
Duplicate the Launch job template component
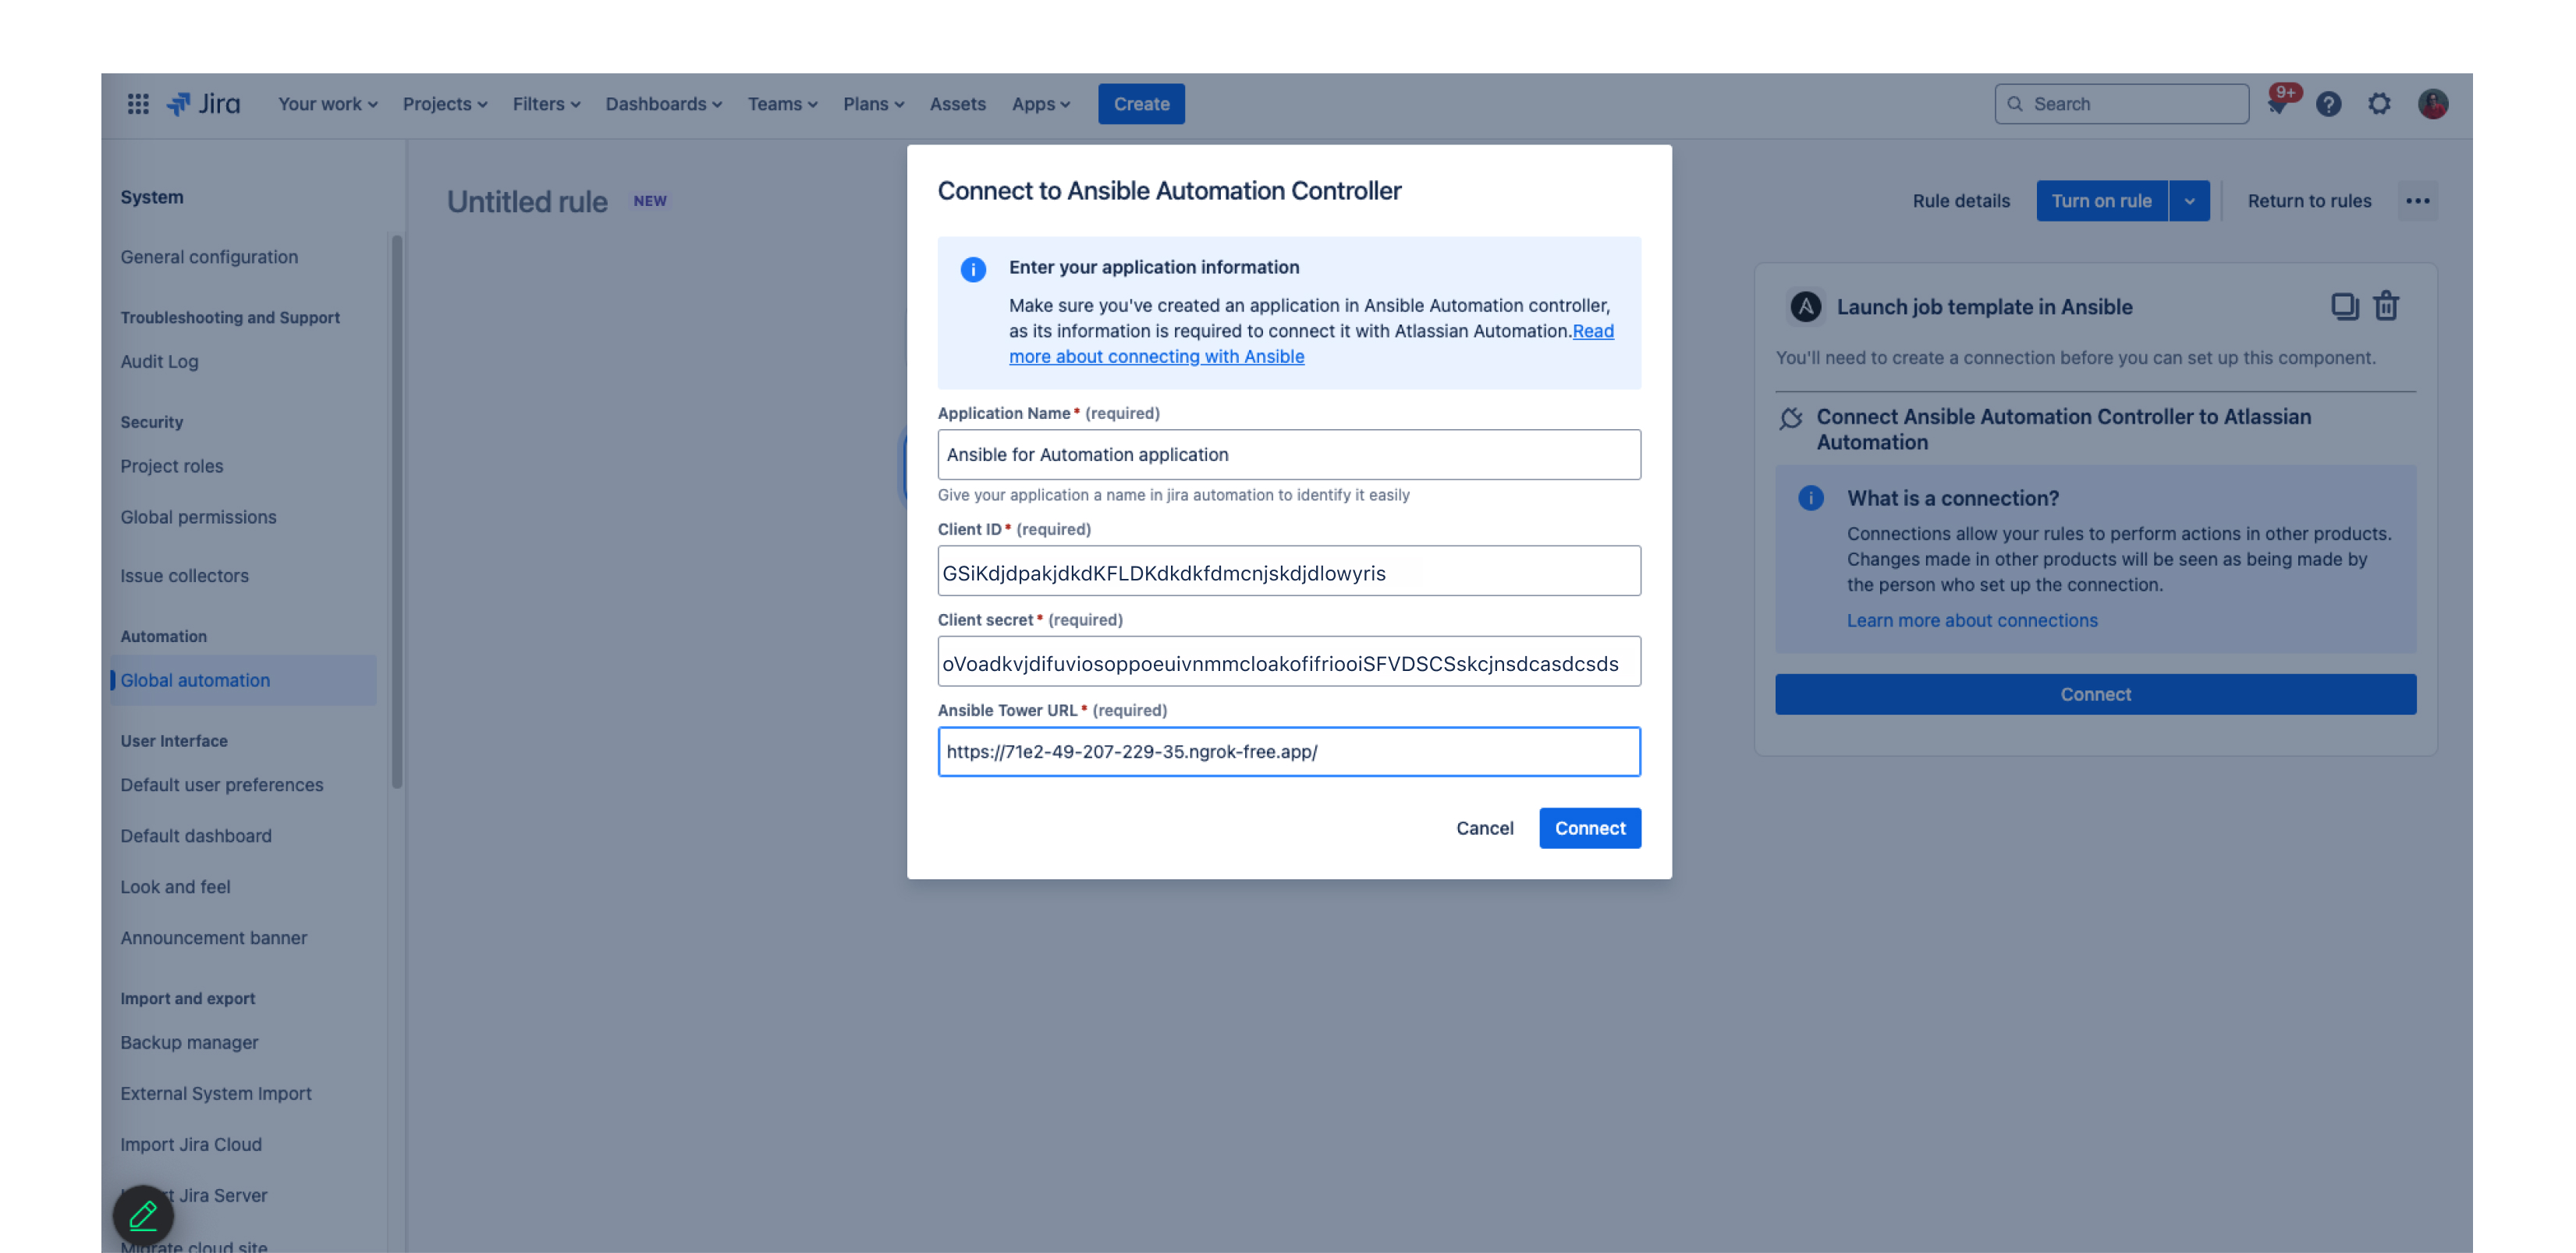click(x=2344, y=305)
